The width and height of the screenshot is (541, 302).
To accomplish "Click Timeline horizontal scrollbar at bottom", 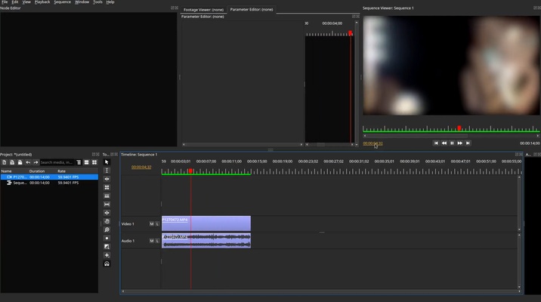I will coord(321,291).
